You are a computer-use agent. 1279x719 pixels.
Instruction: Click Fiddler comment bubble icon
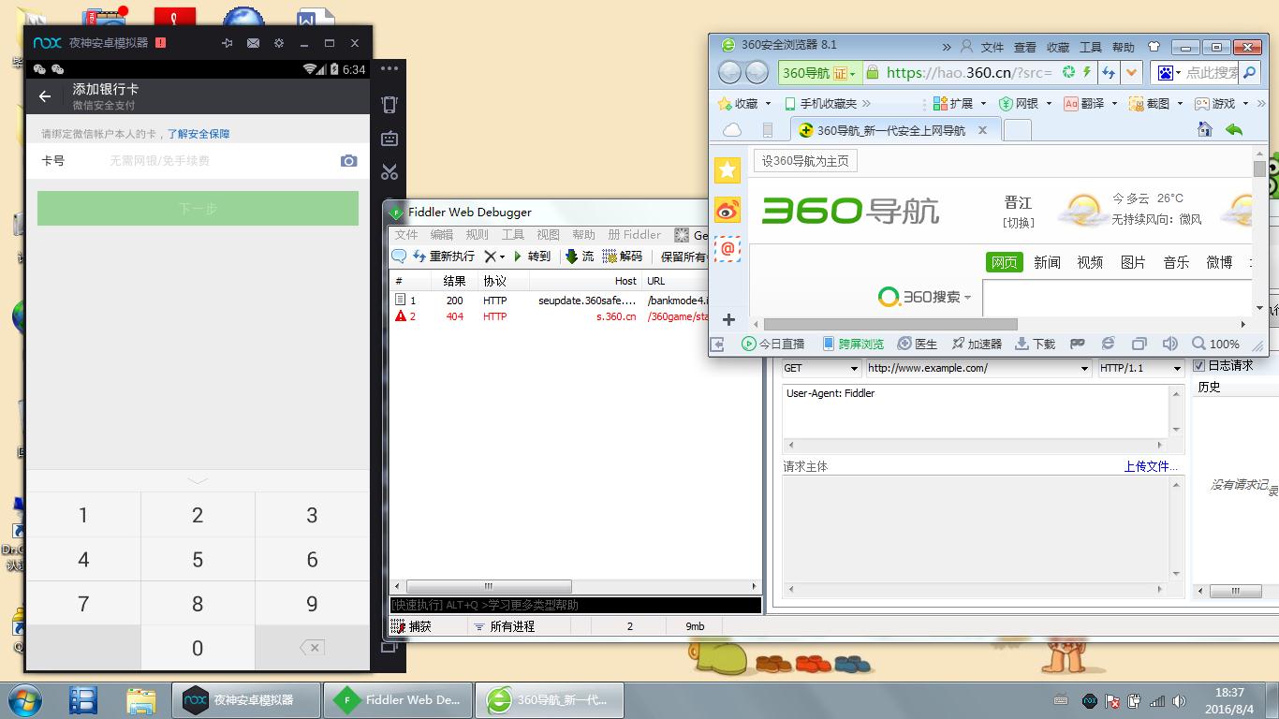point(399,256)
